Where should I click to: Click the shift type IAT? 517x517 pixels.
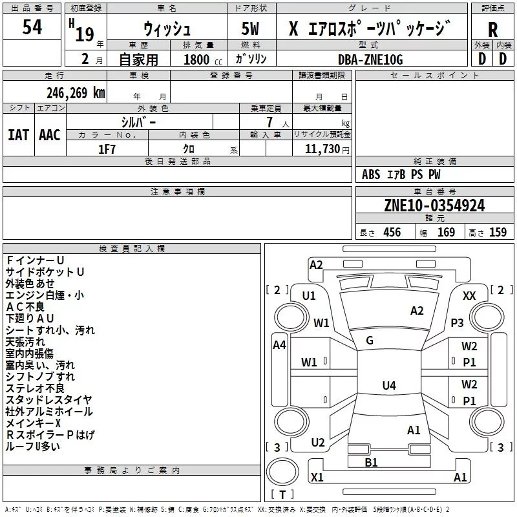pyautogui.click(x=18, y=135)
